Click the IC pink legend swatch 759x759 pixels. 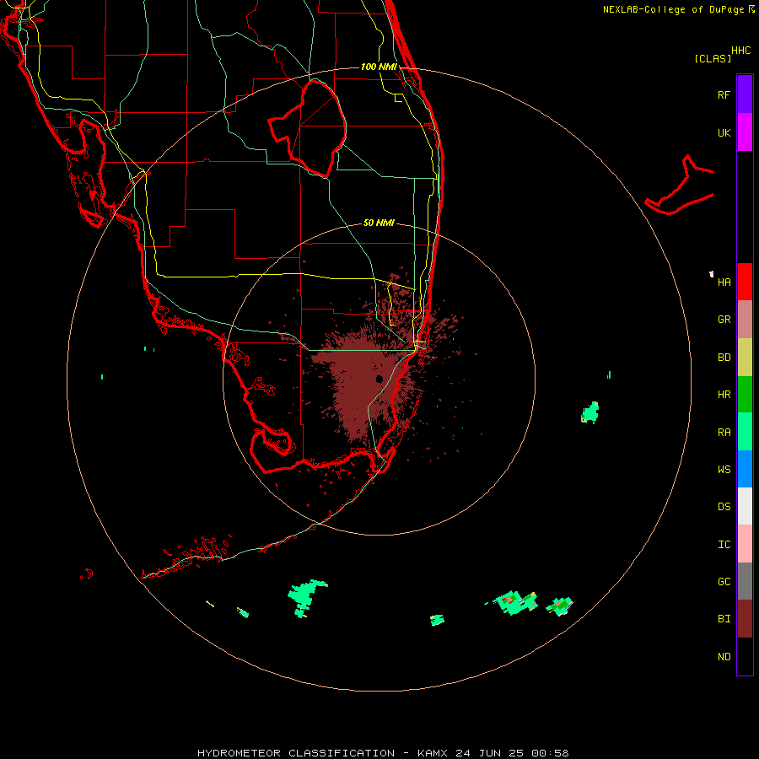pos(745,544)
